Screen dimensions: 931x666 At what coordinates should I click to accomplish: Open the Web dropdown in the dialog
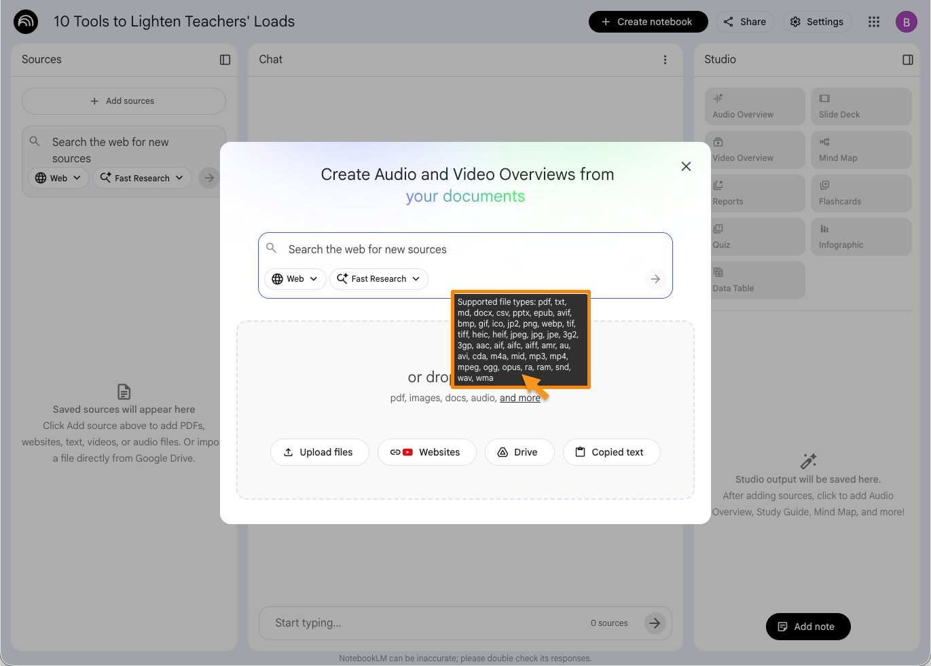tap(295, 279)
